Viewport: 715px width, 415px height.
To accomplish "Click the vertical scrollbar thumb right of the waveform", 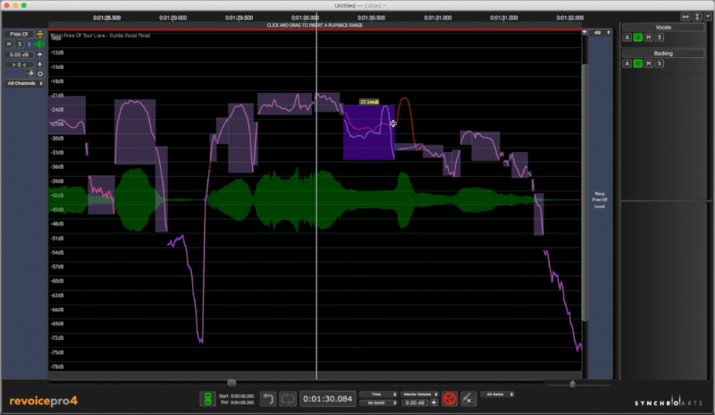I will (585, 191).
